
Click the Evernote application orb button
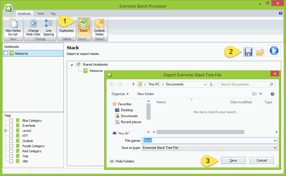click(x=8, y=8)
